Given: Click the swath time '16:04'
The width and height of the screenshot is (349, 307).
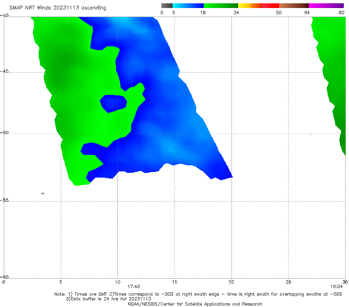Looking at the screenshot, I should click(x=337, y=287).
